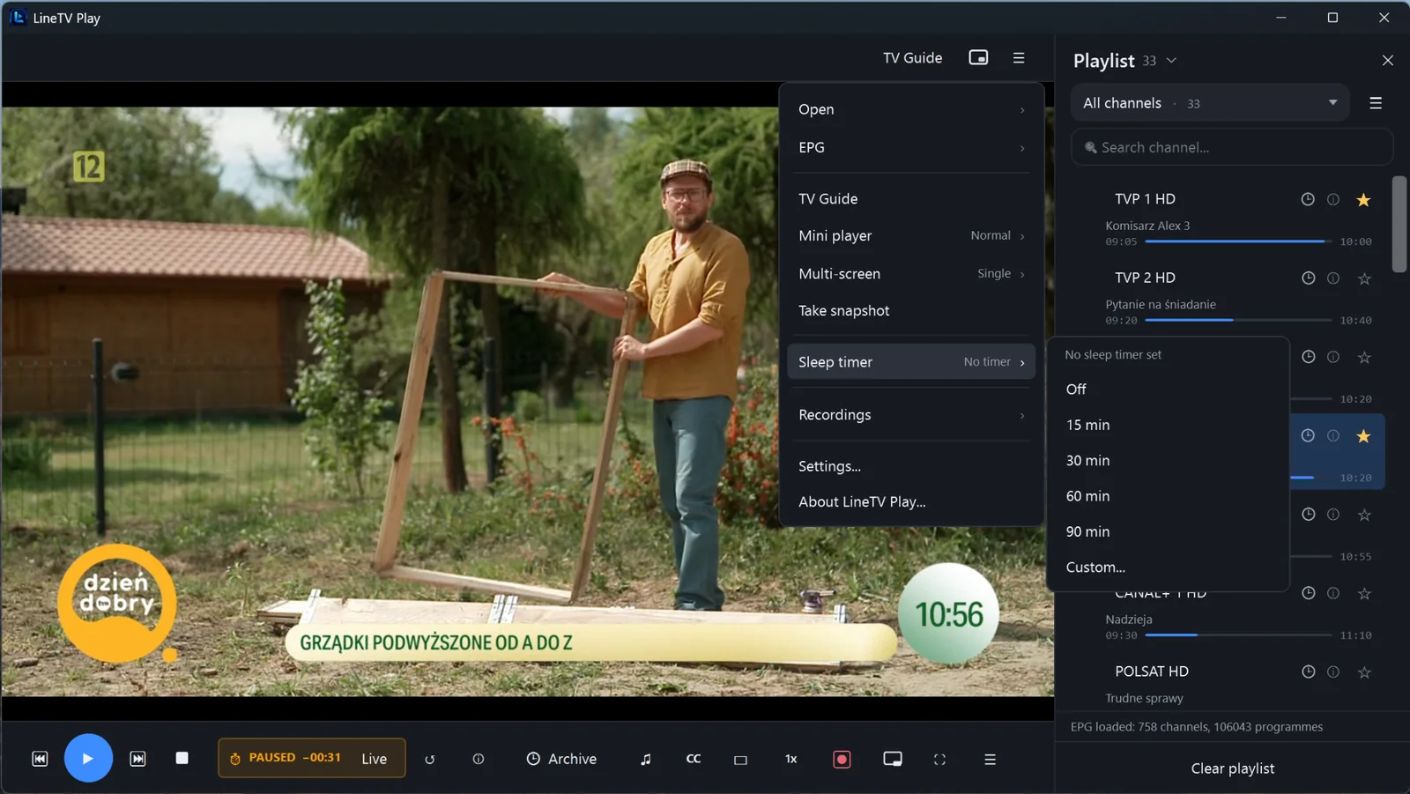The width and height of the screenshot is (1410, 794).
Task: Click the Clear playlist button
Action: click(1232, 768)
